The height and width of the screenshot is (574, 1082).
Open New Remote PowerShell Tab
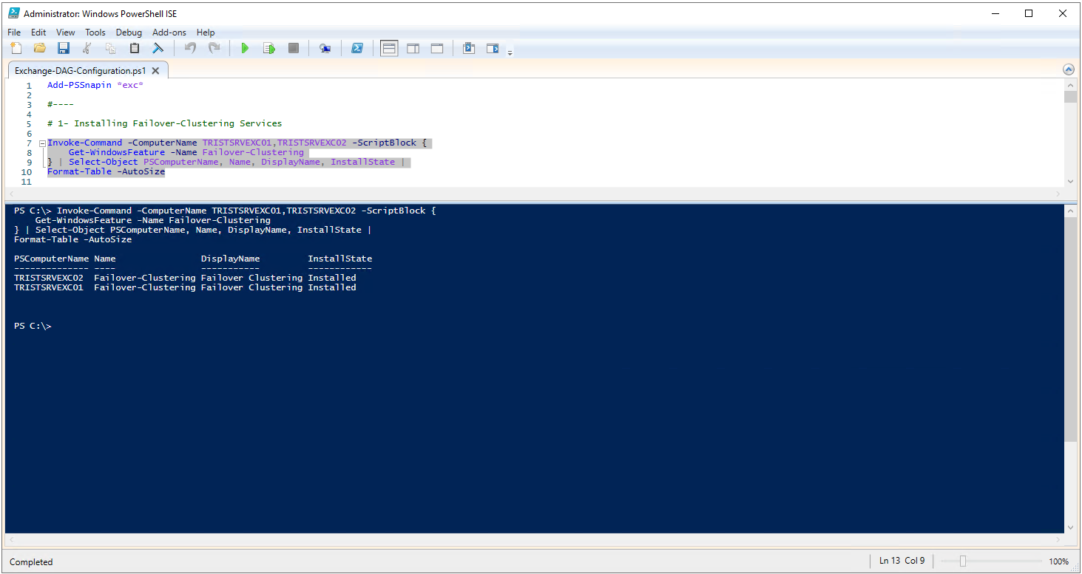325,49
